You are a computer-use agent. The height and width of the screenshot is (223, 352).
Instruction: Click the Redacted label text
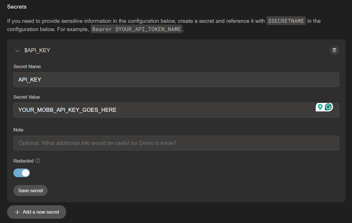point(23,161)
